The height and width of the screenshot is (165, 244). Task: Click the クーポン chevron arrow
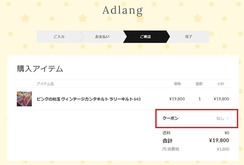pos(227,118)
